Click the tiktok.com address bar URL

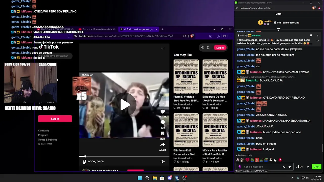pos(126,36)
